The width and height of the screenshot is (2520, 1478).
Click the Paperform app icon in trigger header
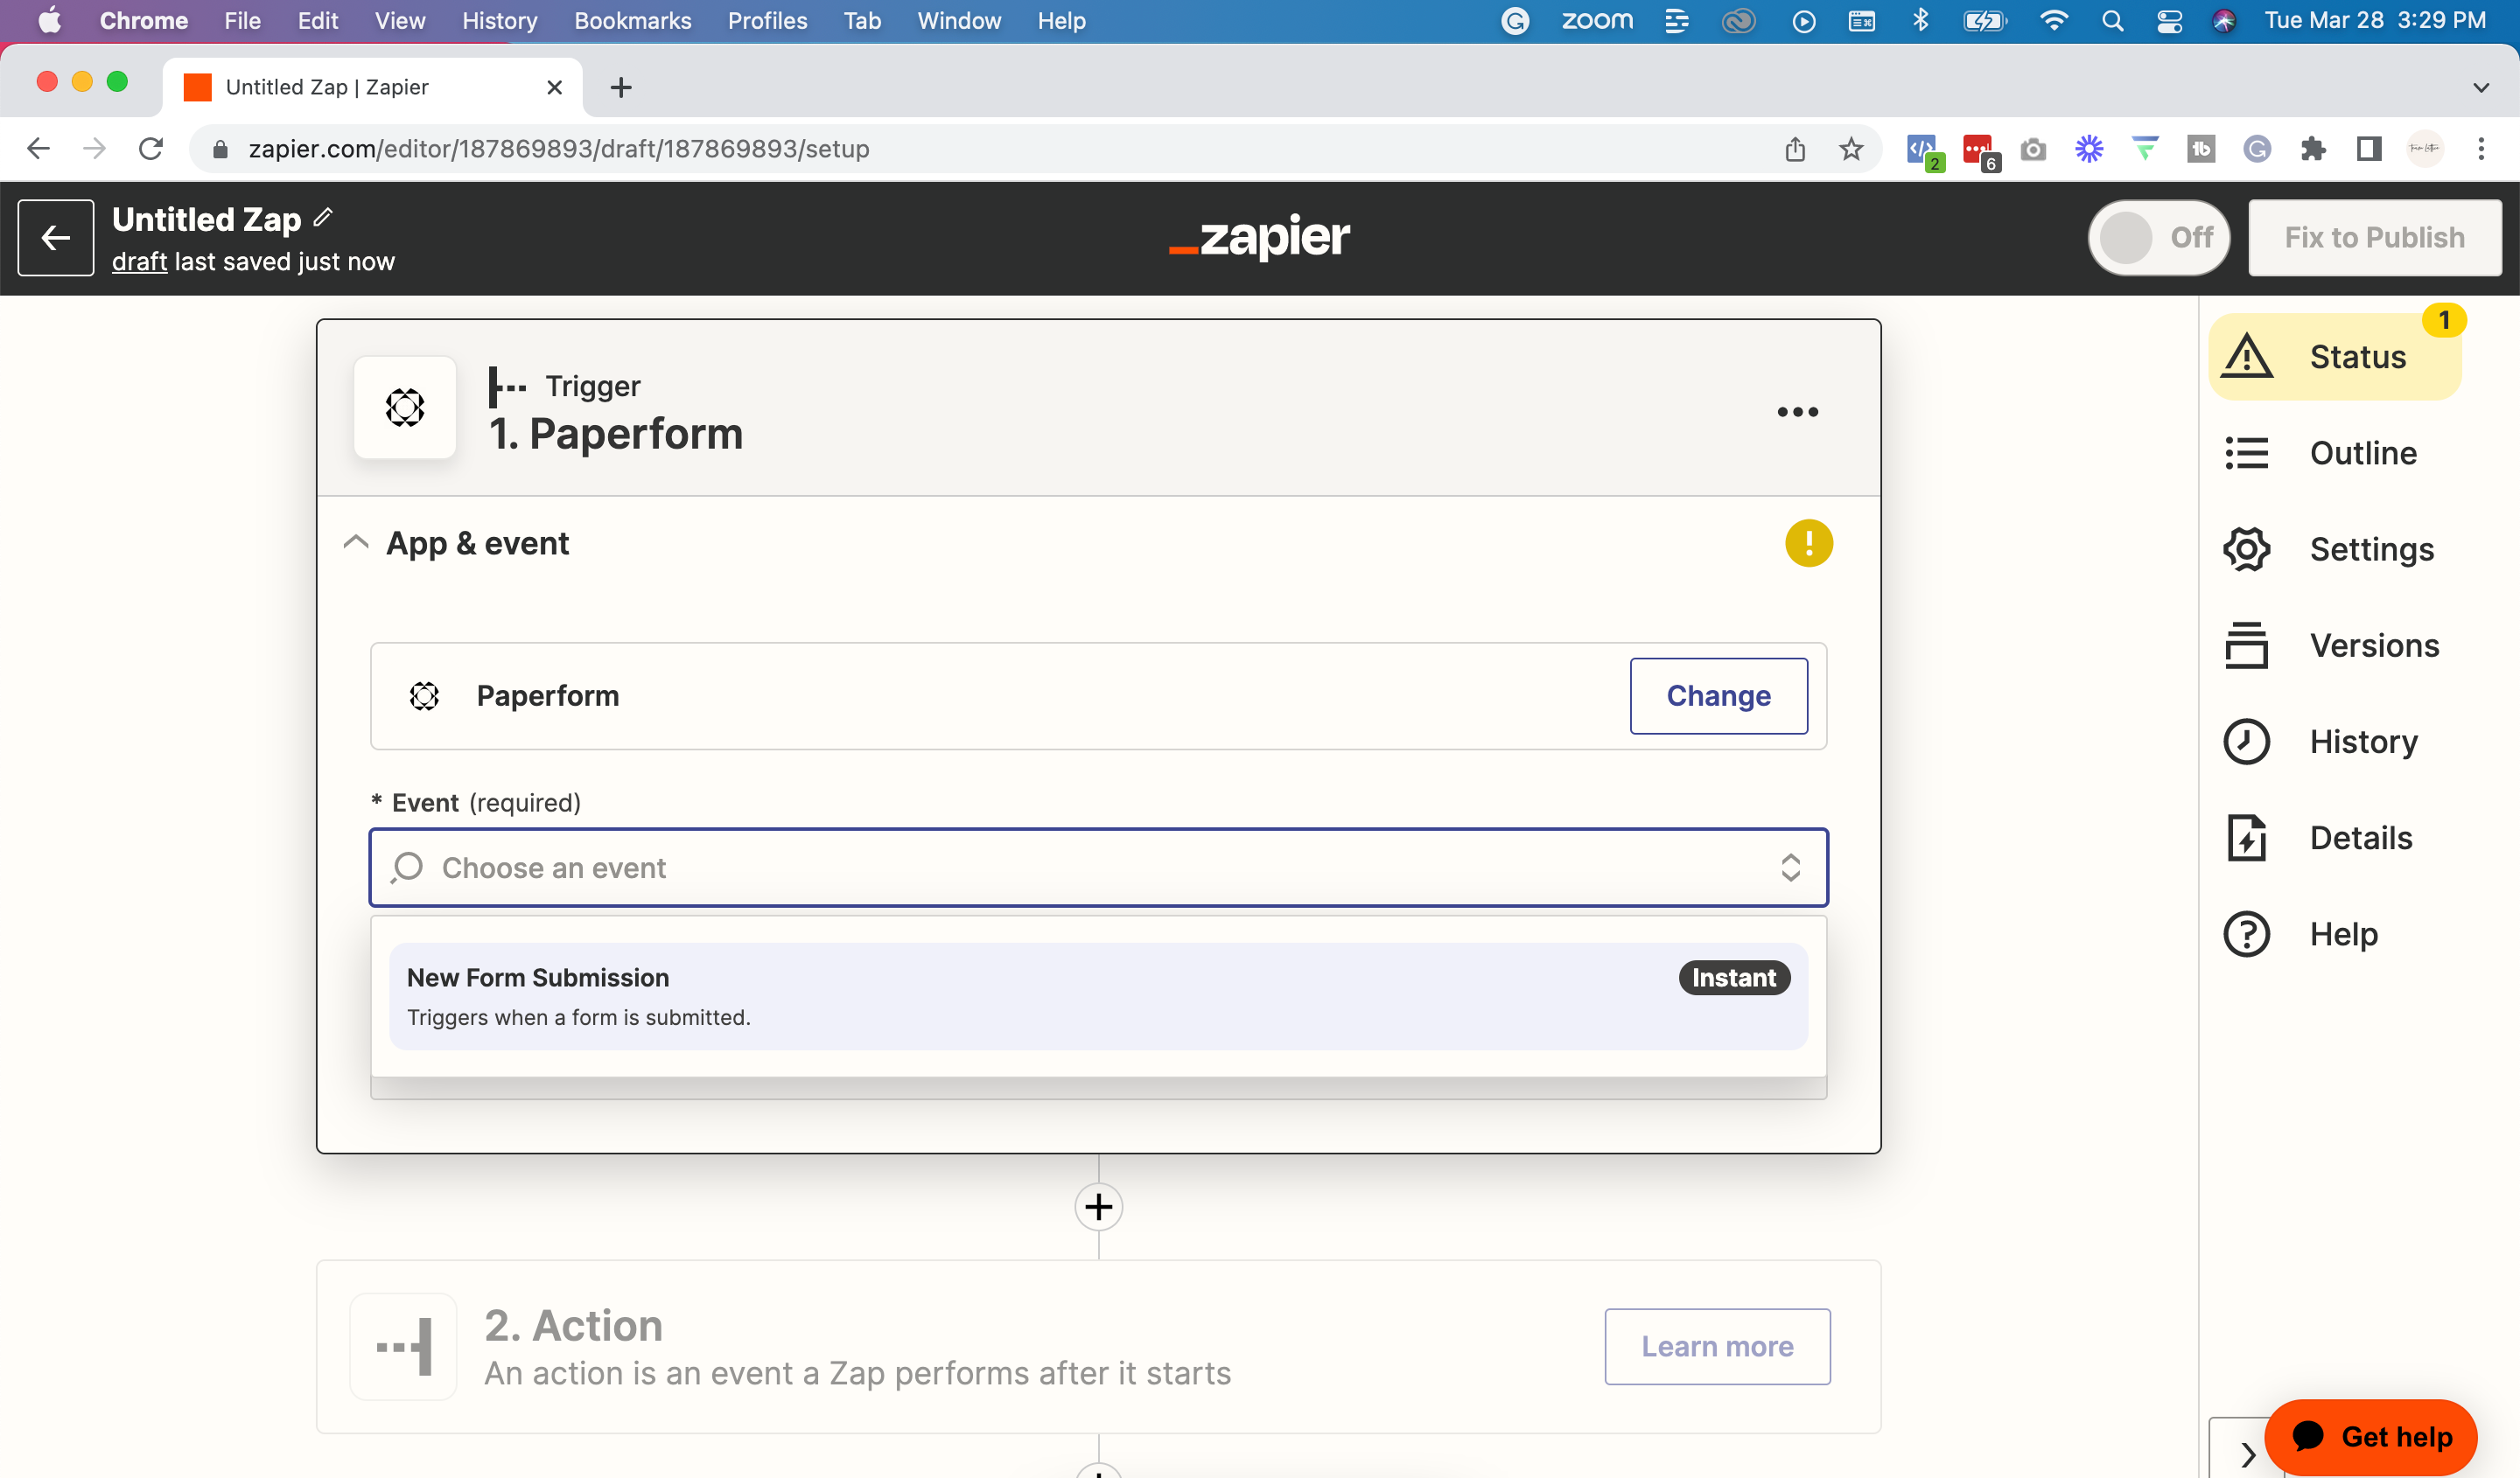tap(405, 408)
